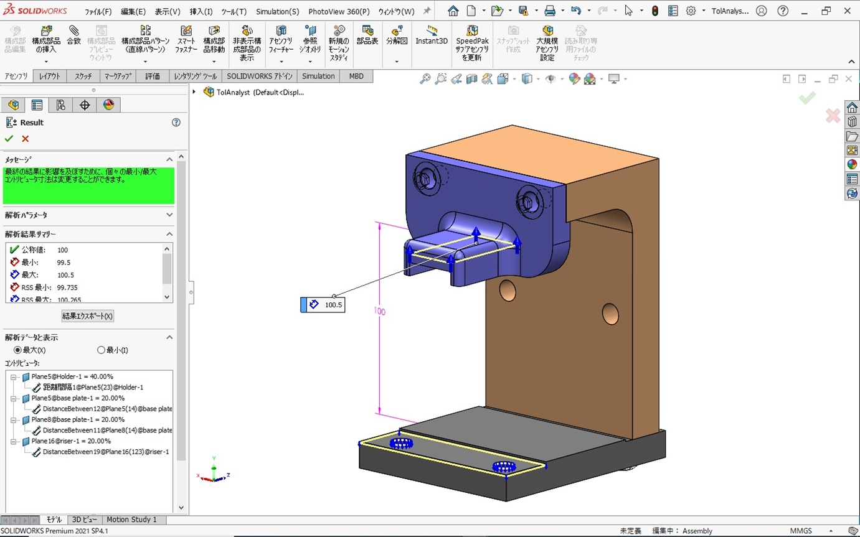Switch to MBD ribbon tab

coord(356,76)
